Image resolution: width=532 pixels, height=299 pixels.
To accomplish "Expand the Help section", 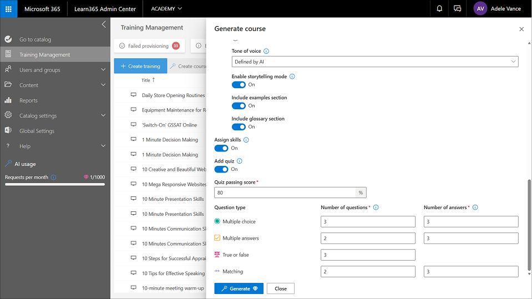I will tap(103, 146).
